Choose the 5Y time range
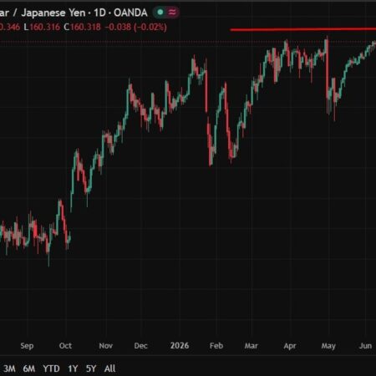 91,368
